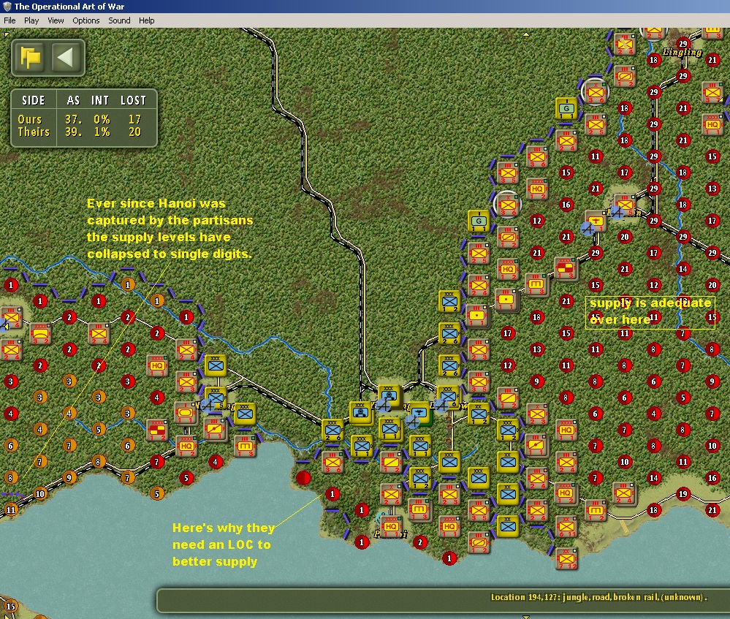This screenshot has width=730, height=619.
Task: Select the XX infantry unit rated 6-11
Action: point(566,526)
